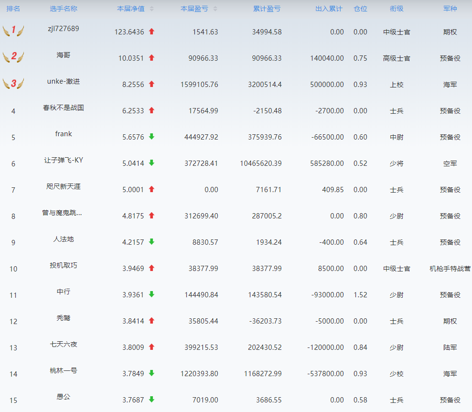
Task: Click the 军种 column header
Action: tap(450, 9)
